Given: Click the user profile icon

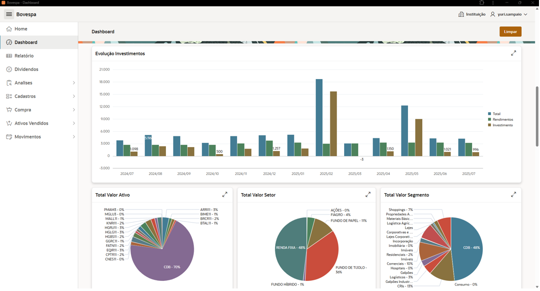Looking at the screenshot, I should click(x=493, y=14).
